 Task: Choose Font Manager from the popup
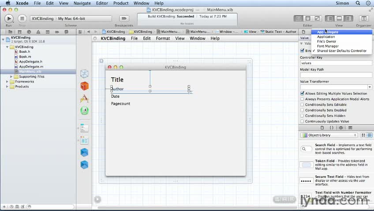pyautogui.click(x=341, y=46)
